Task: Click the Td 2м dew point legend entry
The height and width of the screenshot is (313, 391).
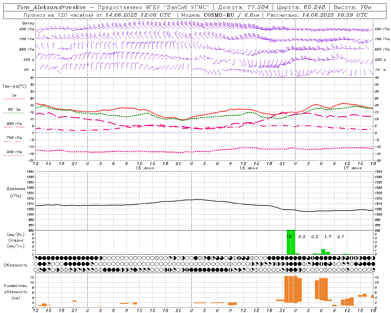Action: (x=14, y=109)
